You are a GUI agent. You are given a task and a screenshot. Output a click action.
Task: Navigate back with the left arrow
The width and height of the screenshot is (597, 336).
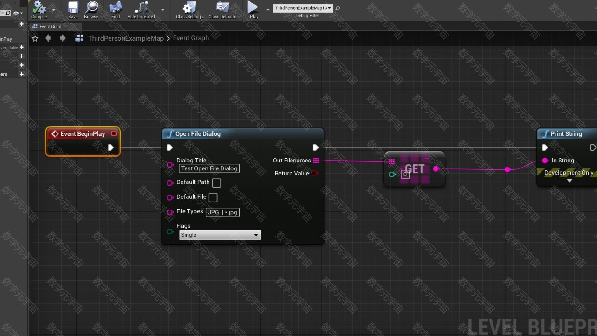[x=49, y=38]
